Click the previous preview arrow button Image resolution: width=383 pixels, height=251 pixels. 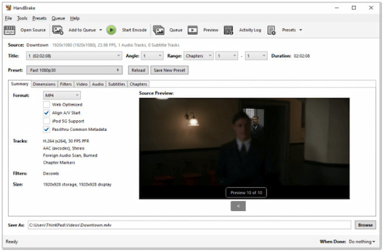click(x=237, y=206)
